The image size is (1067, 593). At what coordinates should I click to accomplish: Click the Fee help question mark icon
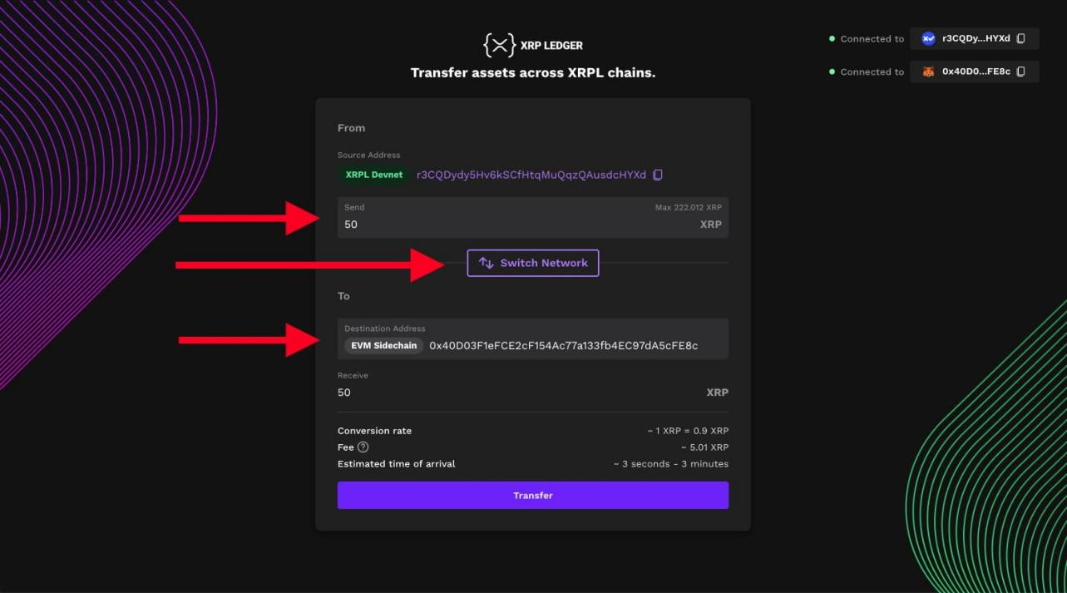[x=363, y=447]
